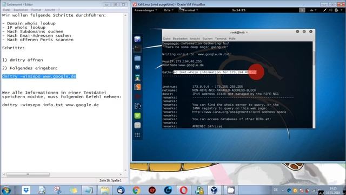
Task: Open the Suchen menu in the terminal
Action: click(208, 38)
